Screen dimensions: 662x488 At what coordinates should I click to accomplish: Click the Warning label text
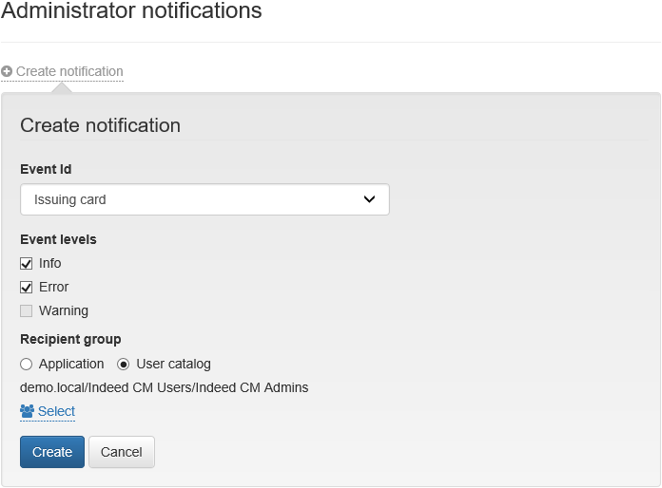pos(63,310)
